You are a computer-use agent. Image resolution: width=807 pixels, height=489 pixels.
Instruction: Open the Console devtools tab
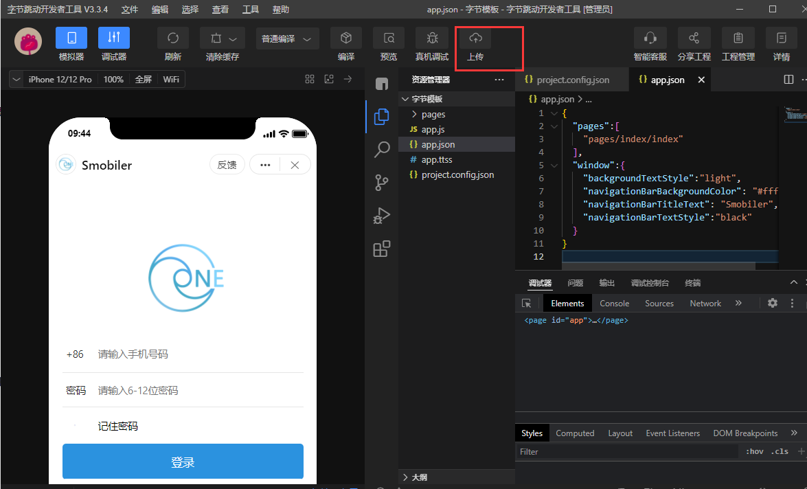click(614, 303)
